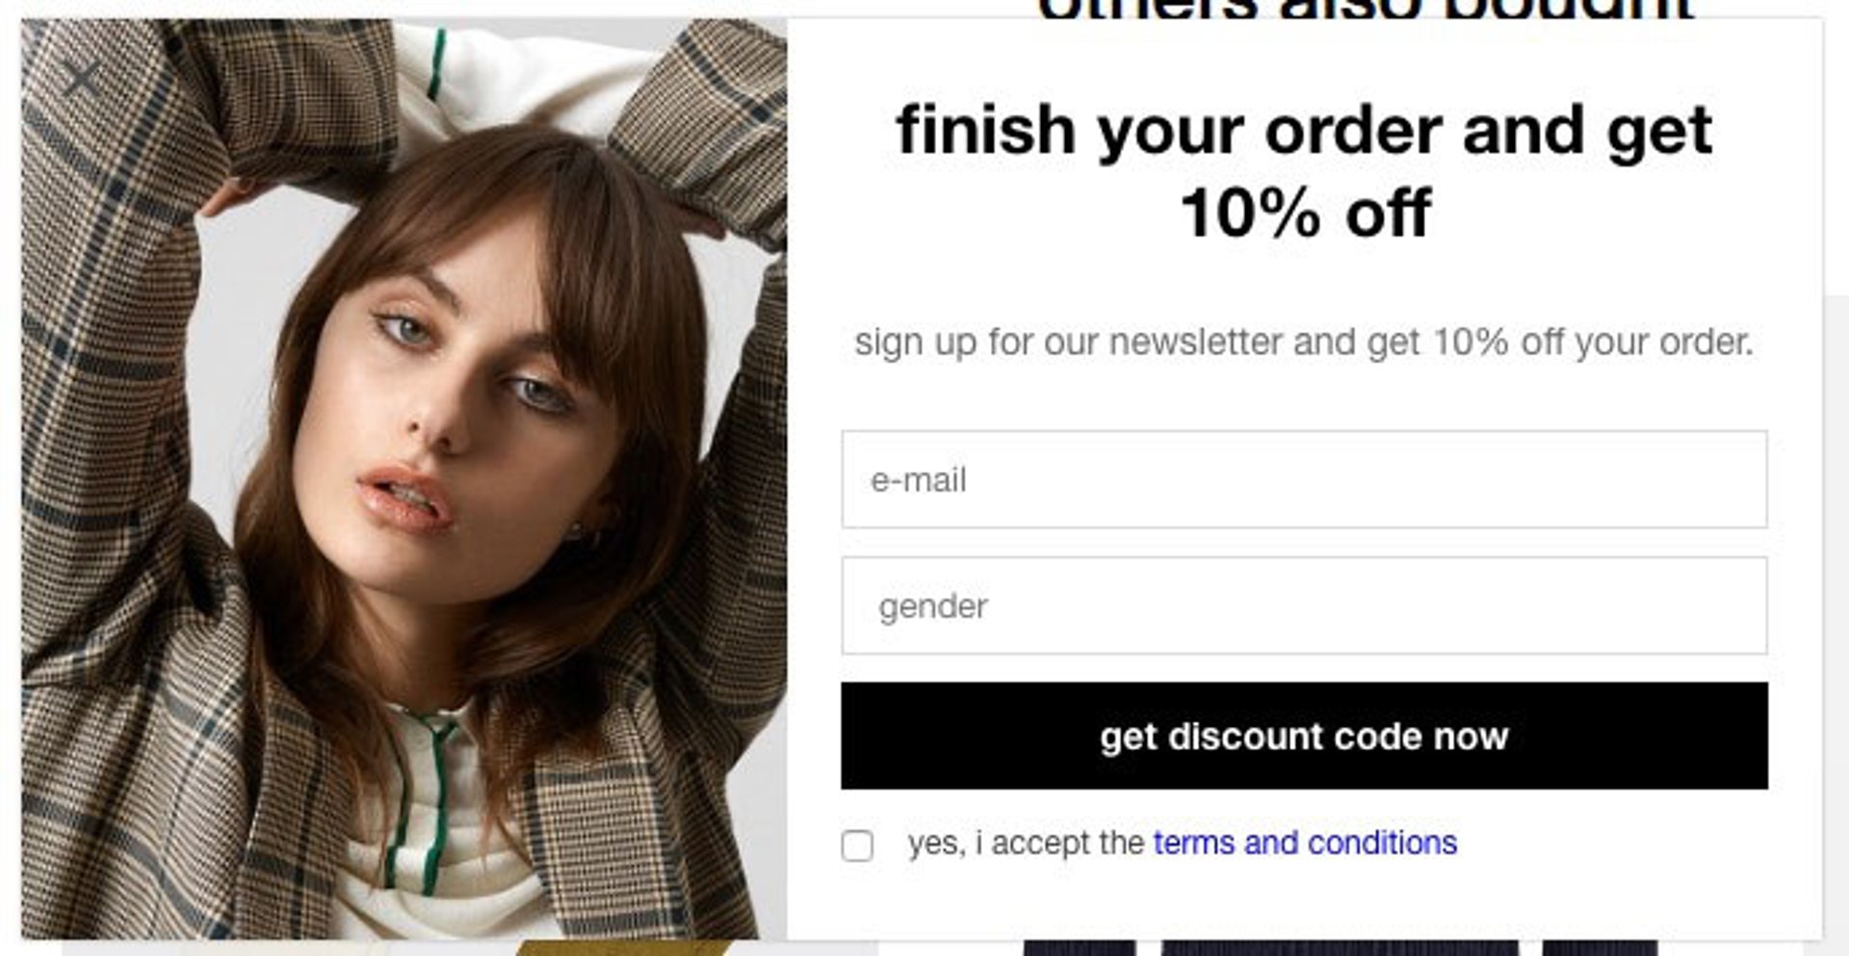Viewport: 1849px width, 956px height.
Task: Select the rightmost navy product thumbnail below popup
Action: 1600,948
